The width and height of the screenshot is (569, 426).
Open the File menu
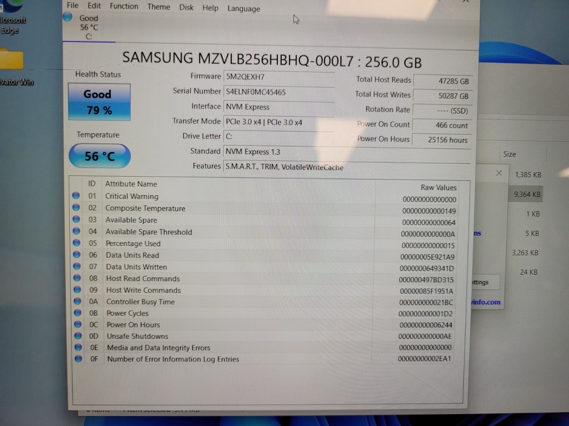73,5
